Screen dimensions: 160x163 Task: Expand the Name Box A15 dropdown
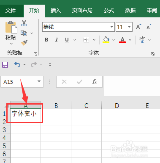coord(39,81)
